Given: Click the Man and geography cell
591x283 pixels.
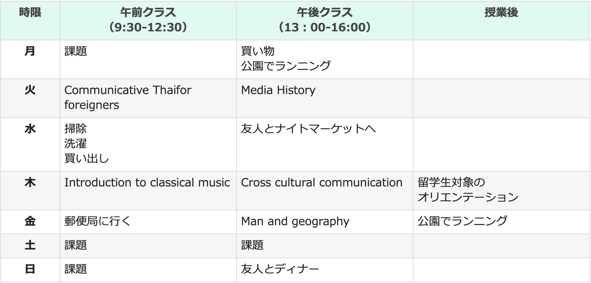Looking at the screenshot, I should (325, 222).
